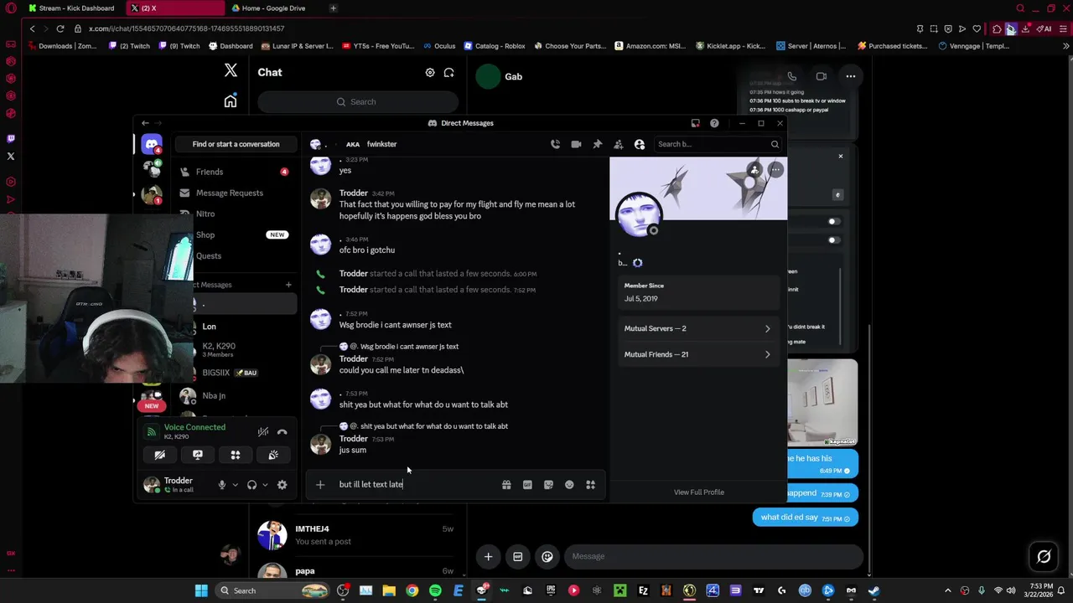
Task: Add friends to DM icon
Action: coord(619,144)
